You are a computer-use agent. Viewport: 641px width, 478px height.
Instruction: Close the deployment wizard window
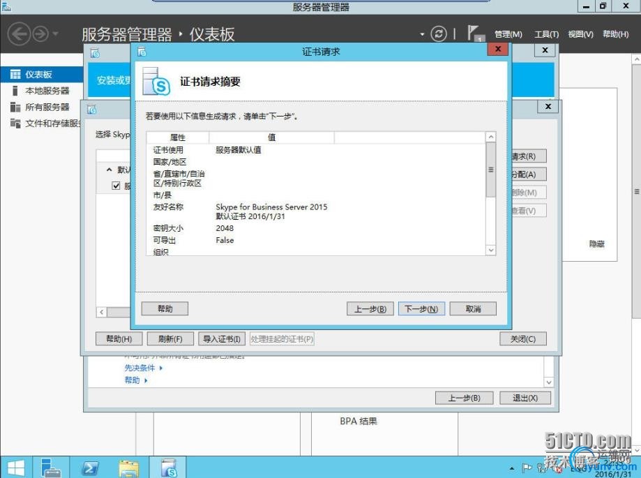tap(545, 50)
